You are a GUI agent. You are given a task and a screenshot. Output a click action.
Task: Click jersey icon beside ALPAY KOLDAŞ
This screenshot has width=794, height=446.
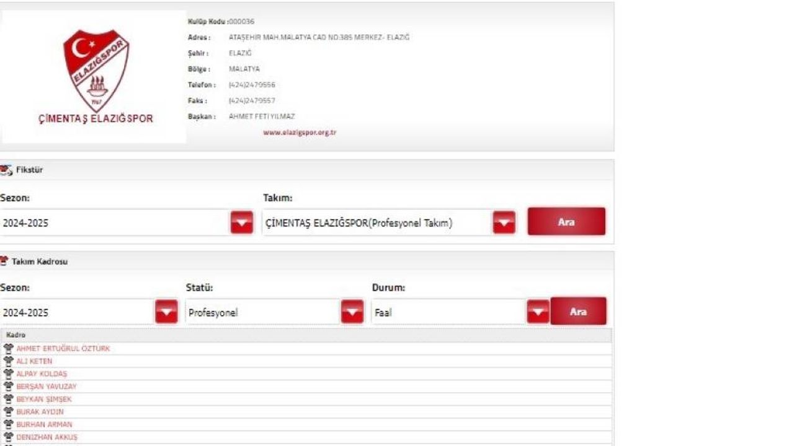pyautogui.click(x=9, y=374)
